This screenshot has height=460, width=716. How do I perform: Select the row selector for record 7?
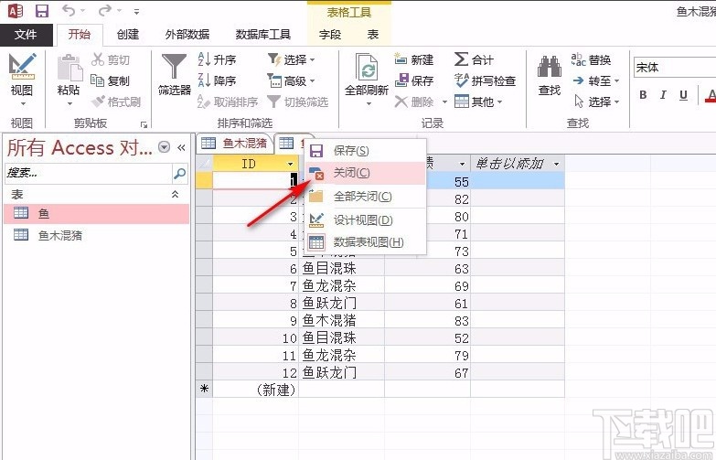(204, 286)
